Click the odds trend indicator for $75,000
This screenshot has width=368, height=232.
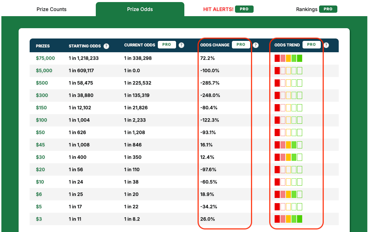click(288, 58)
